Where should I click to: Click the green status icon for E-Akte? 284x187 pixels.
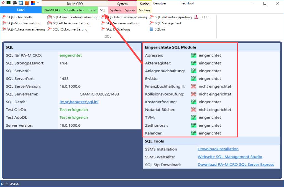(193, 79)
